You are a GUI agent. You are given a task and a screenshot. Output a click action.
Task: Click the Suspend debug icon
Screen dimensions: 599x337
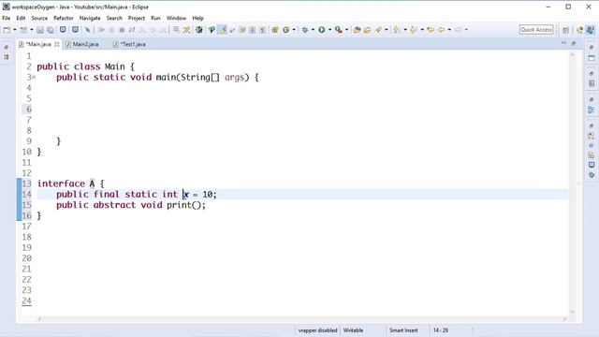(x=111, y=30)
